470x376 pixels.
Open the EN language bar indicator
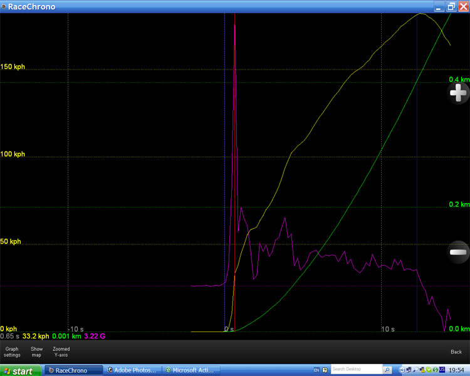pos(316,370)
